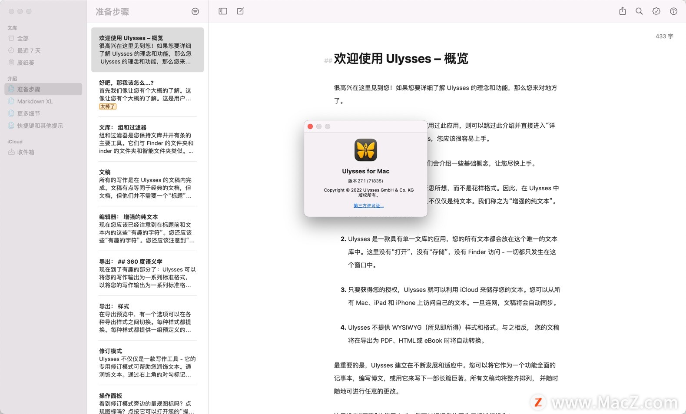686x414 pixels.
Task: Click the 433 字 word counter
Action: (664, 36)
